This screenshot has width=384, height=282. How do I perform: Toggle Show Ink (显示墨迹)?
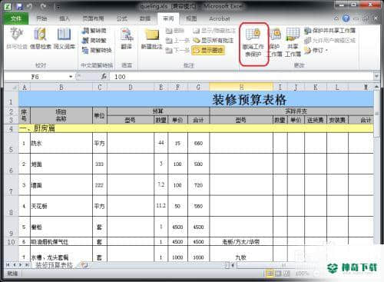tap(209, 50)
